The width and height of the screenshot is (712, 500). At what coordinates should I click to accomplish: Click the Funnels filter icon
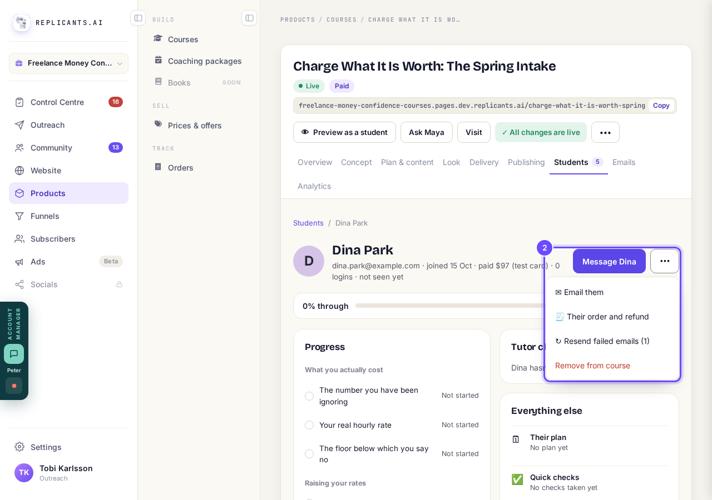(19, 216)
